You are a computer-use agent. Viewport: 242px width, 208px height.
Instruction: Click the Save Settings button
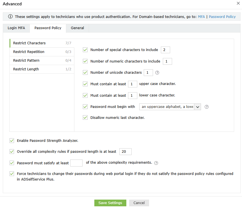click(110, 203)
